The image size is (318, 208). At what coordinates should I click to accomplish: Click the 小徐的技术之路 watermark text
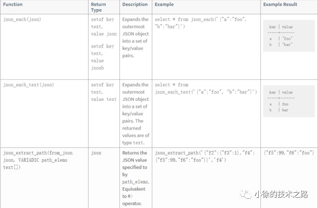click(x=281, y=195)
